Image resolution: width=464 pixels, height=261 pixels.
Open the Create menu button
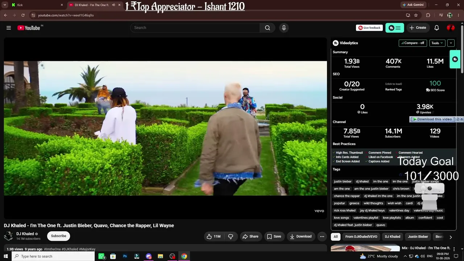coord(418,28)
